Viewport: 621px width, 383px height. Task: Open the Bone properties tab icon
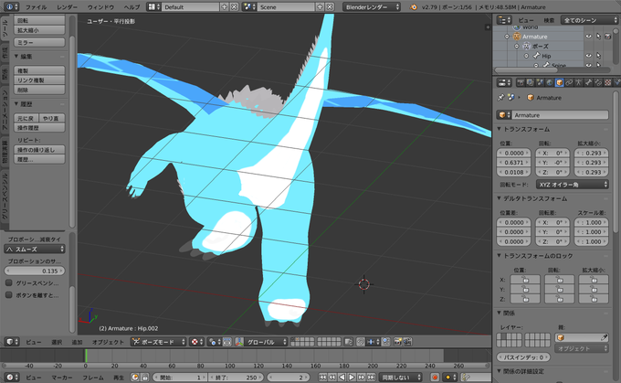tap(588, 82)
